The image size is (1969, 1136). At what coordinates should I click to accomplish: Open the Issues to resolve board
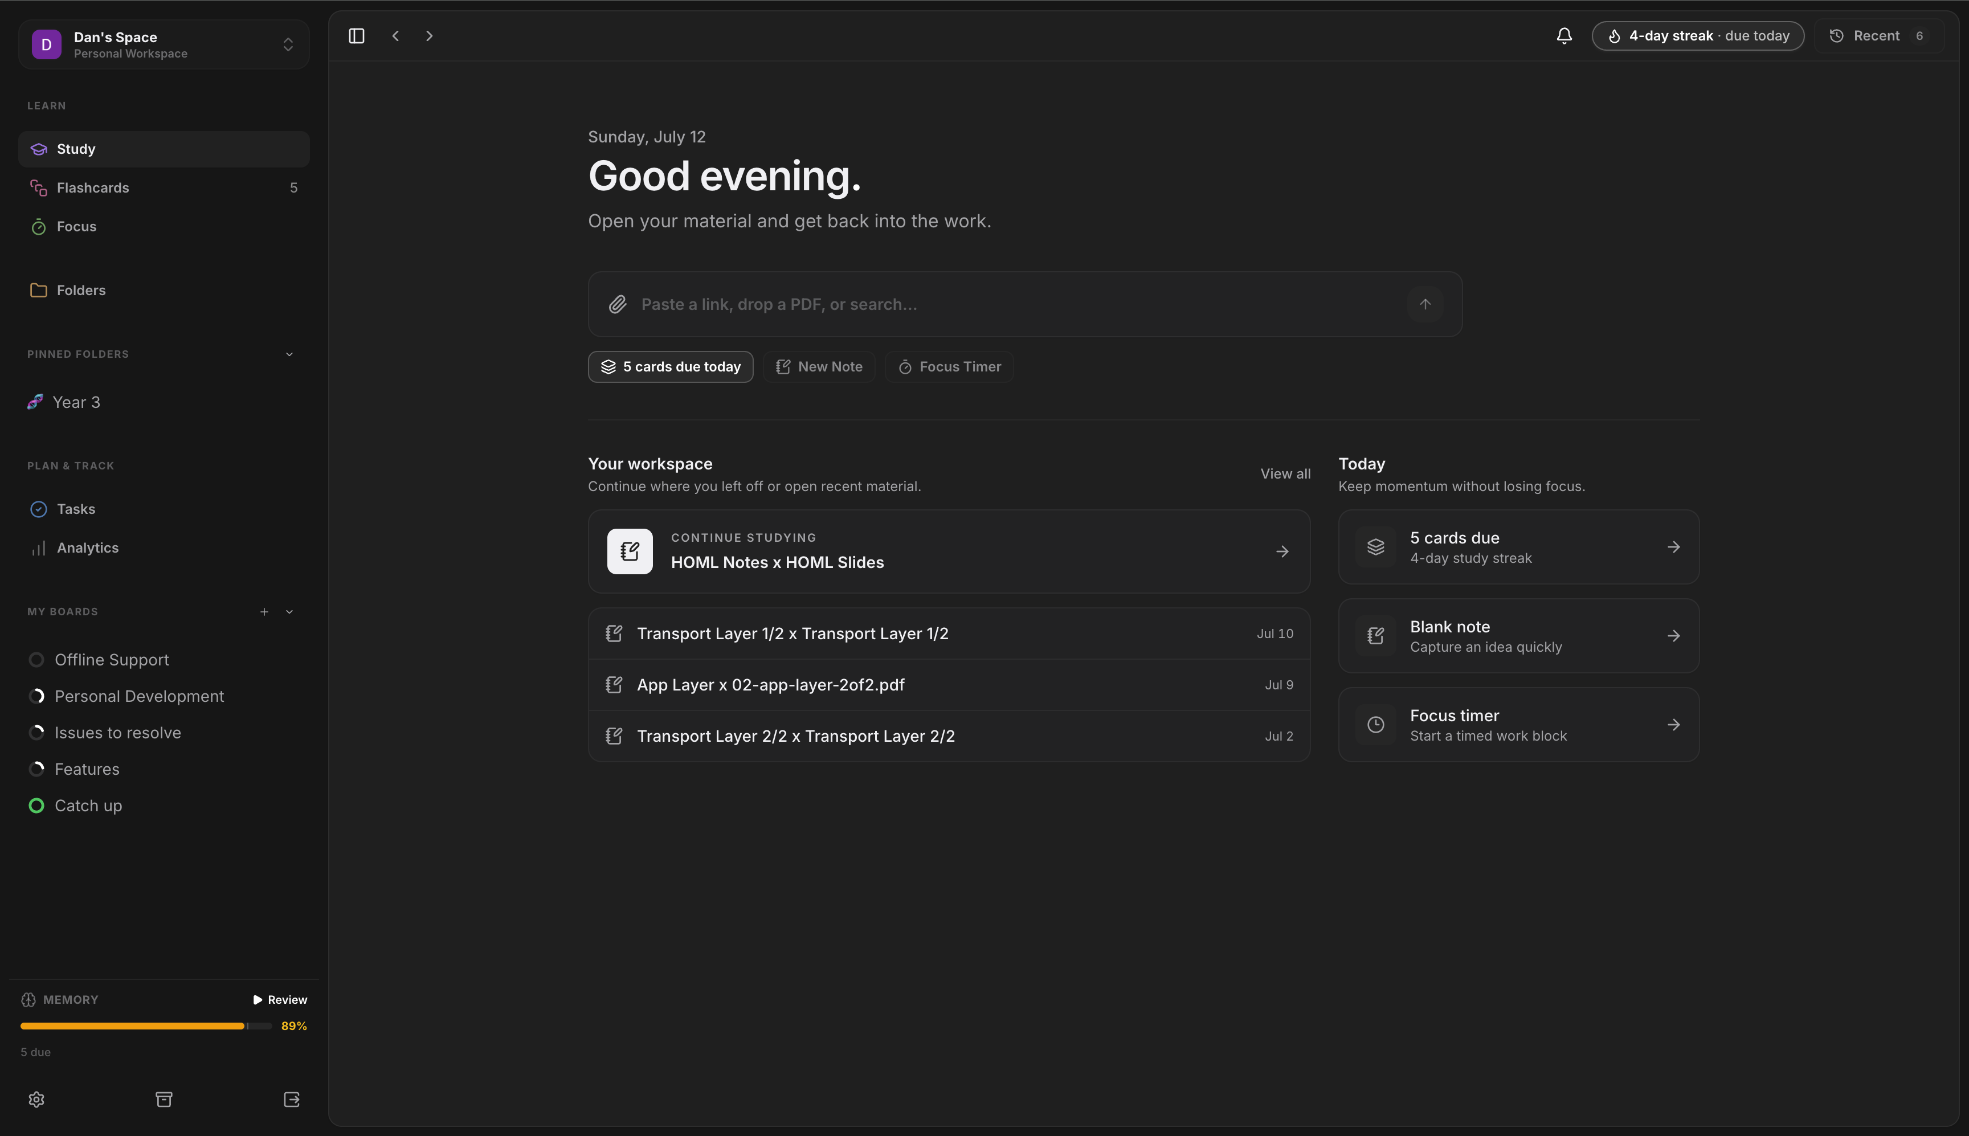click(164, 733)
